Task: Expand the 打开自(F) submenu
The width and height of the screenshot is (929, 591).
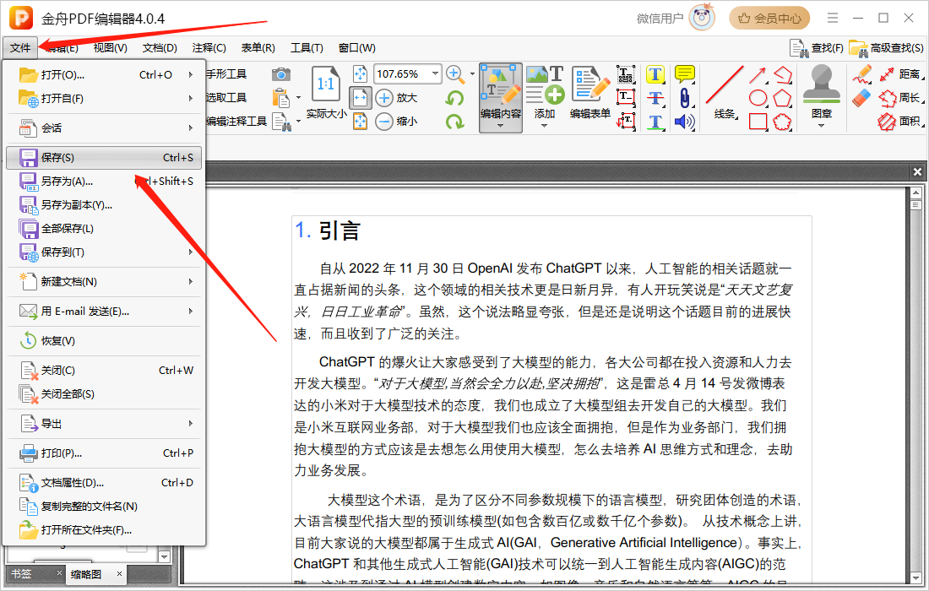Action: click(x=191, y=98)
